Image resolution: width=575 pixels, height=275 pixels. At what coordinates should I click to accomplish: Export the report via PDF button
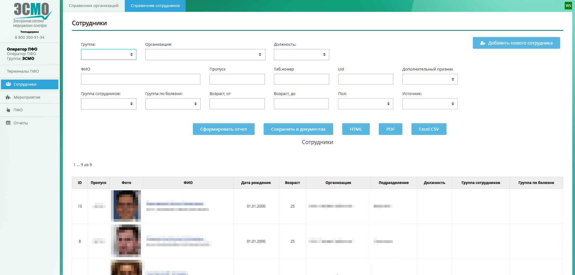390,129
